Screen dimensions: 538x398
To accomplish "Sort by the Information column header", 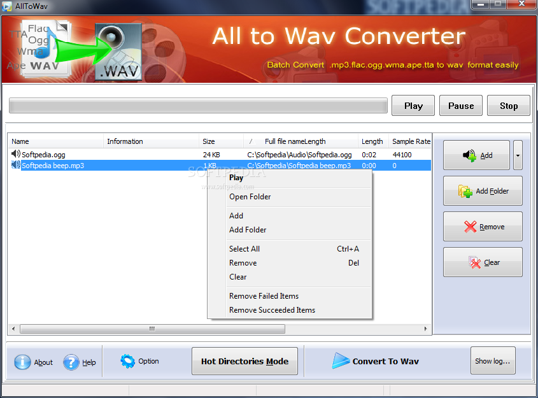I will (151, 141).
